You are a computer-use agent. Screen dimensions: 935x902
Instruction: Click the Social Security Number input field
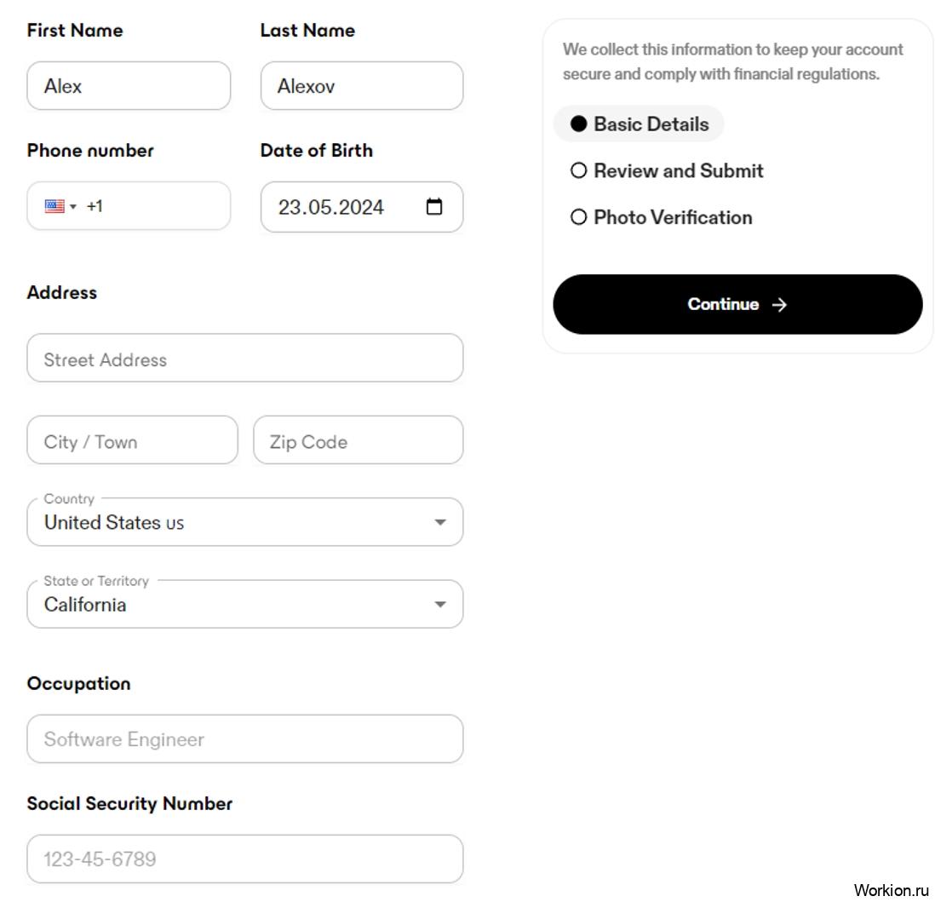[x=245, y=859]
